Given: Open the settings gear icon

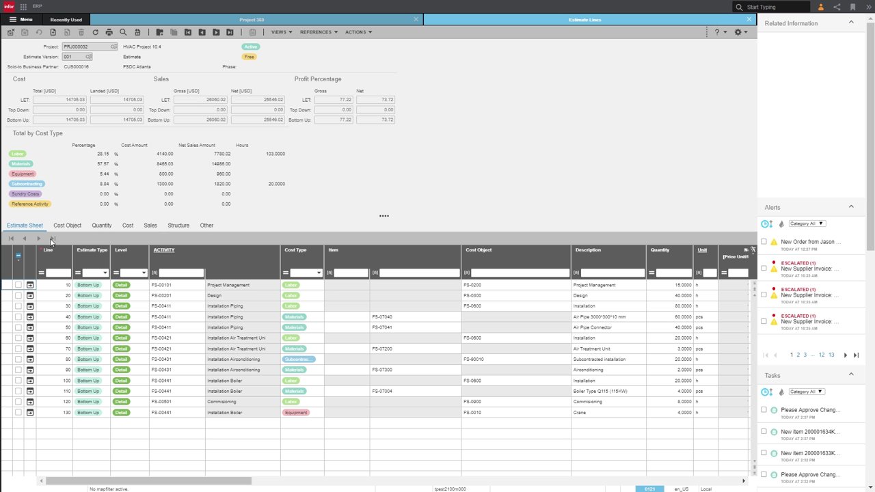Looking at the screenshot, I should 738,32.
